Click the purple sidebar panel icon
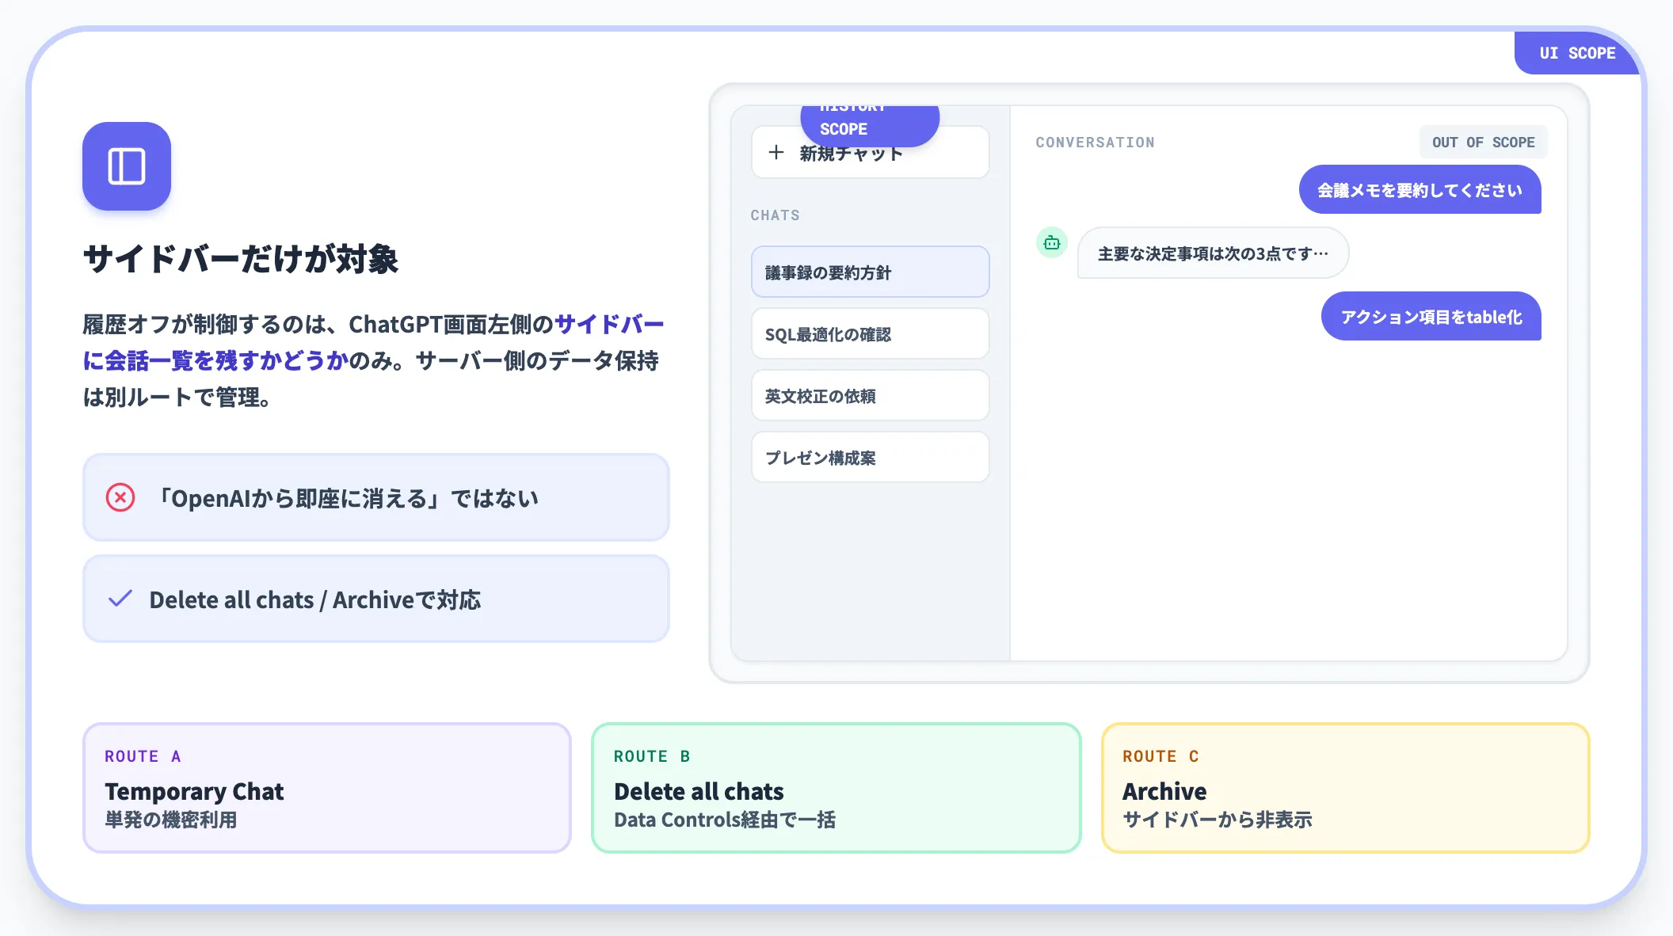This screenshot has height=936, width=1673. (x=127, y=166)
